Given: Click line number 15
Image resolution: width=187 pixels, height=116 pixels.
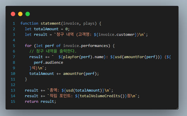Looking at the screenshot, I should pyautogui.click(x=13, y=102).
